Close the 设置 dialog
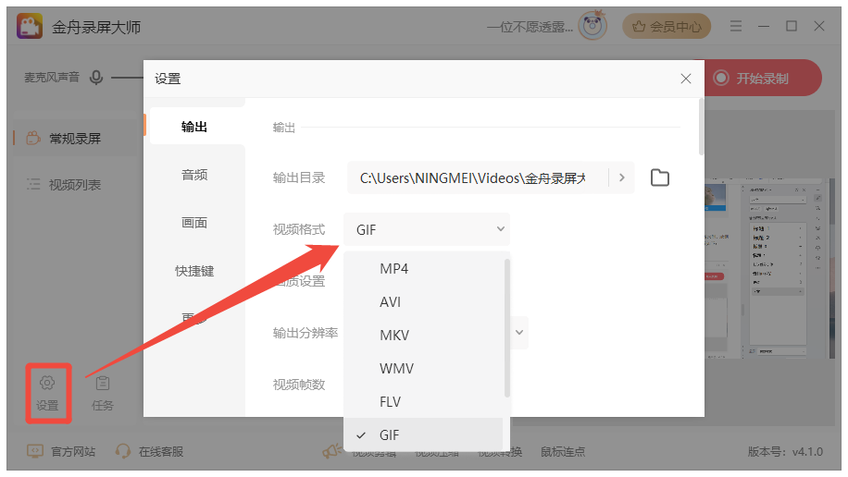Viewport: 848px width, 477px height. (x=686, y=79)
